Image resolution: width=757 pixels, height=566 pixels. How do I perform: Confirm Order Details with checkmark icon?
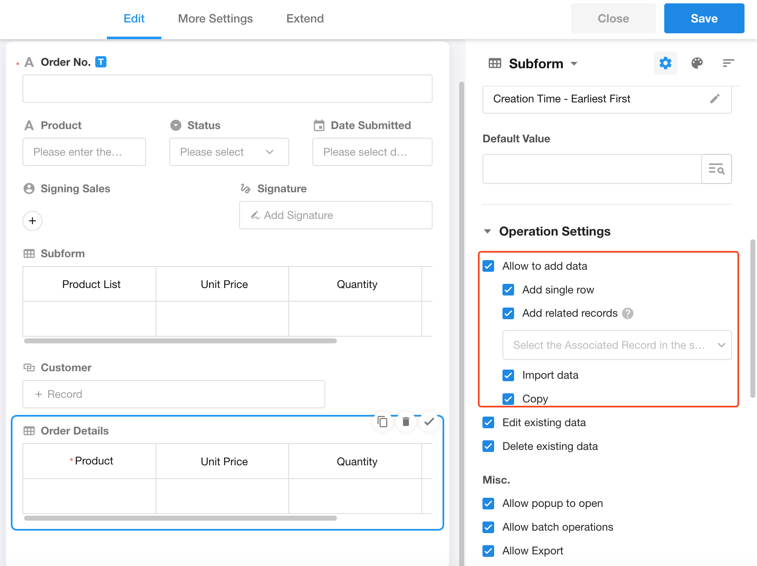point(429,422)
